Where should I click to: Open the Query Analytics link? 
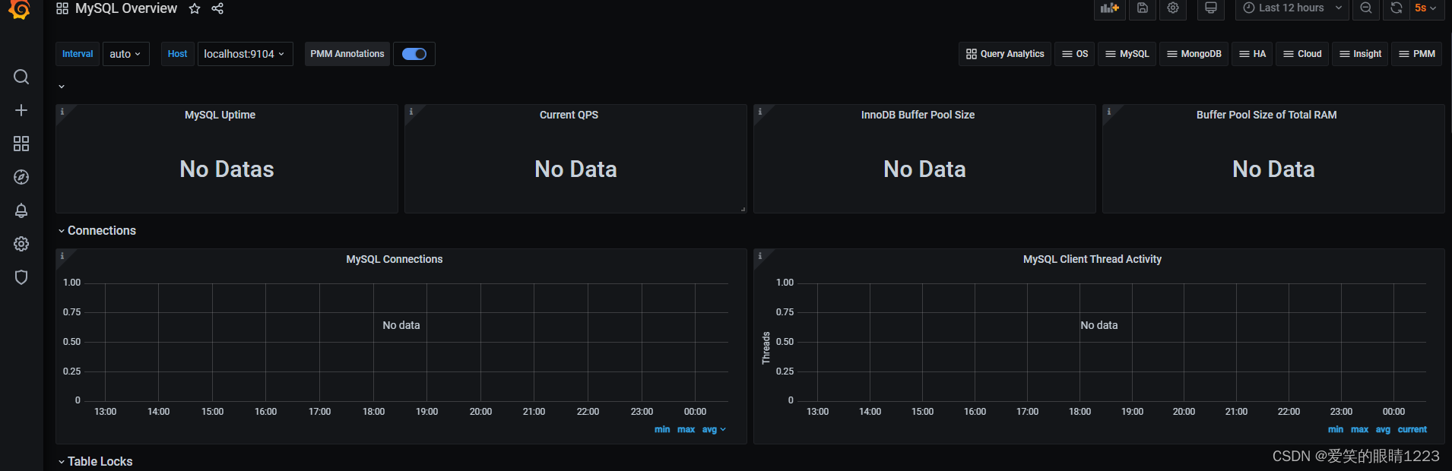1005,54
